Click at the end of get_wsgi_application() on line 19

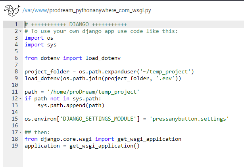[139, 146]
